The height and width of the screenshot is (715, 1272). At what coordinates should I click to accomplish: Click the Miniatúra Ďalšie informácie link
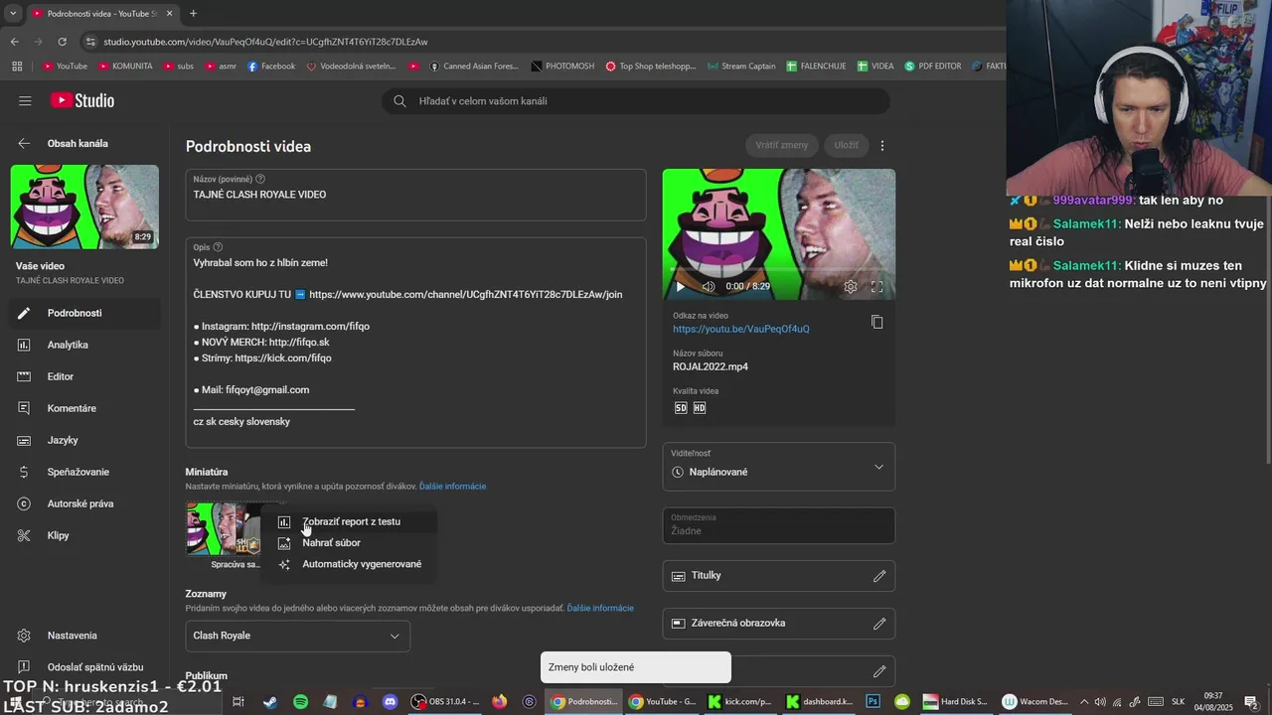pyautogui.click(x=452, y=487)
